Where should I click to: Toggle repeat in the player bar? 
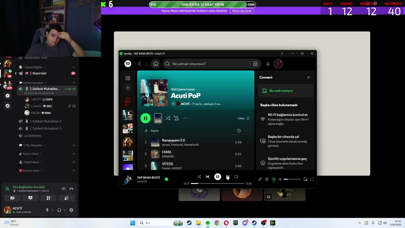(236, 177)
